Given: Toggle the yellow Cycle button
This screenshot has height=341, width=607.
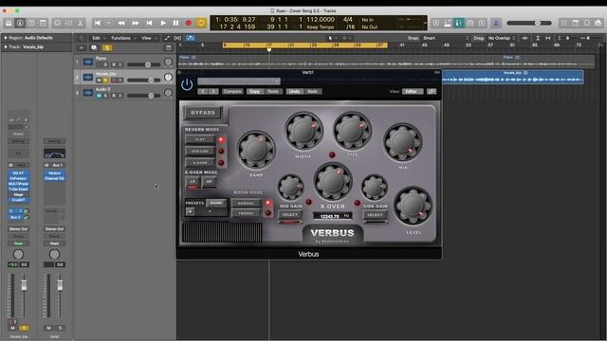Looking at the screenshot, I should pos(201,23).
